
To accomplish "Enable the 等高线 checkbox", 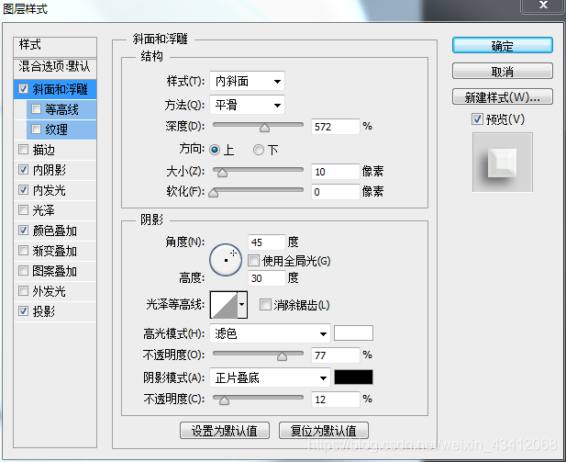I will [36, 108].
